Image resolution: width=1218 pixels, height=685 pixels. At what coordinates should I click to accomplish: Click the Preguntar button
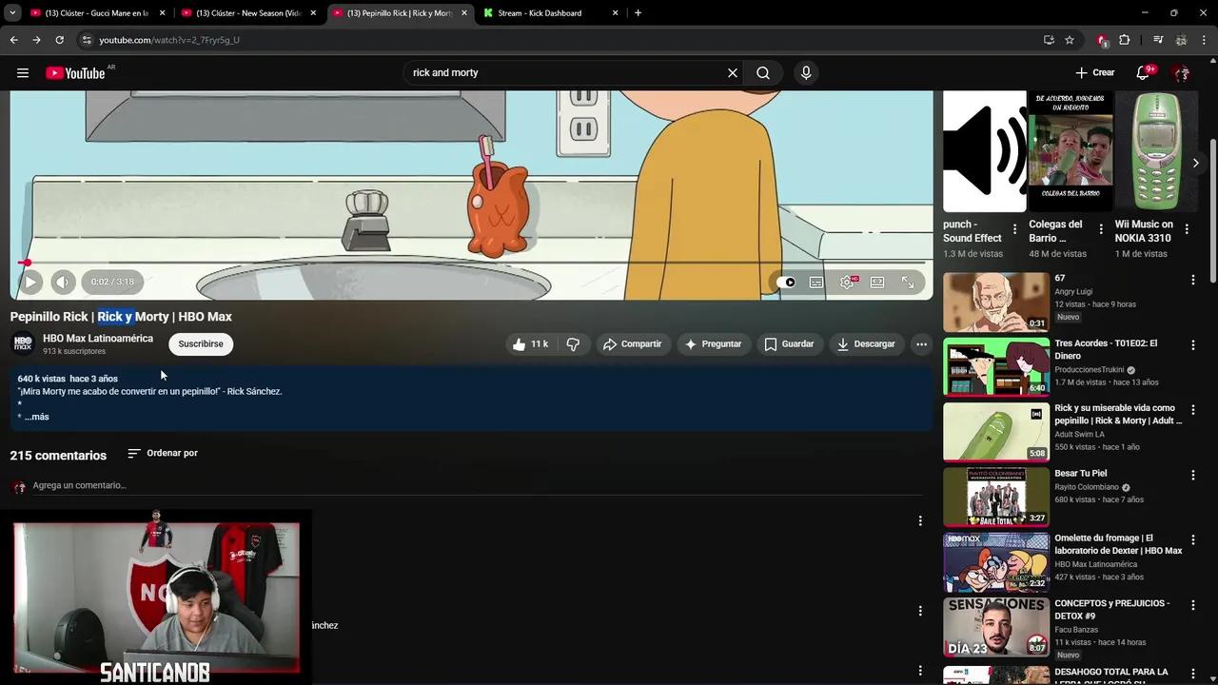coord(714,344)
